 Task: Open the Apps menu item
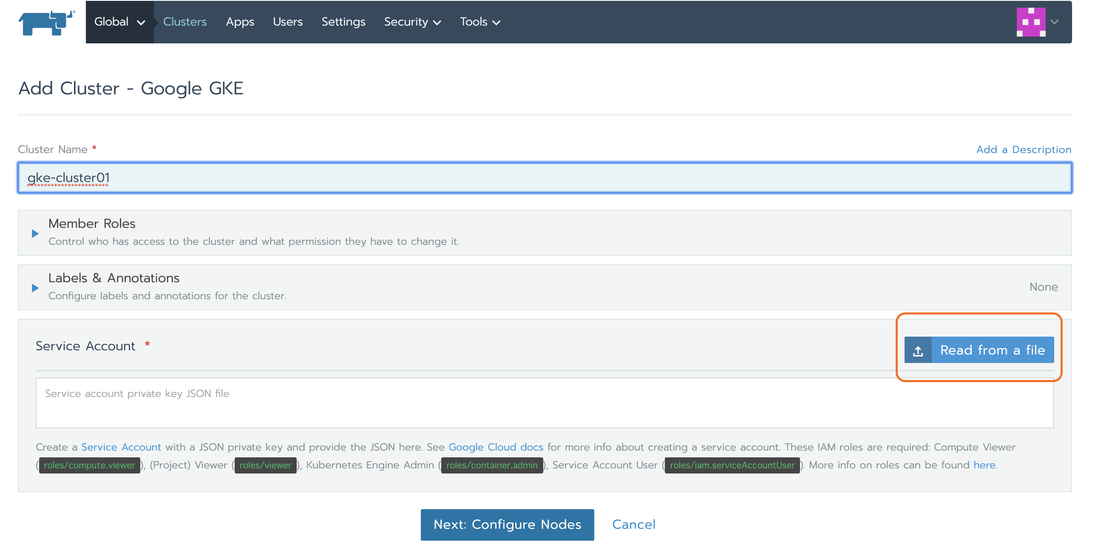(x=240, y=22)
